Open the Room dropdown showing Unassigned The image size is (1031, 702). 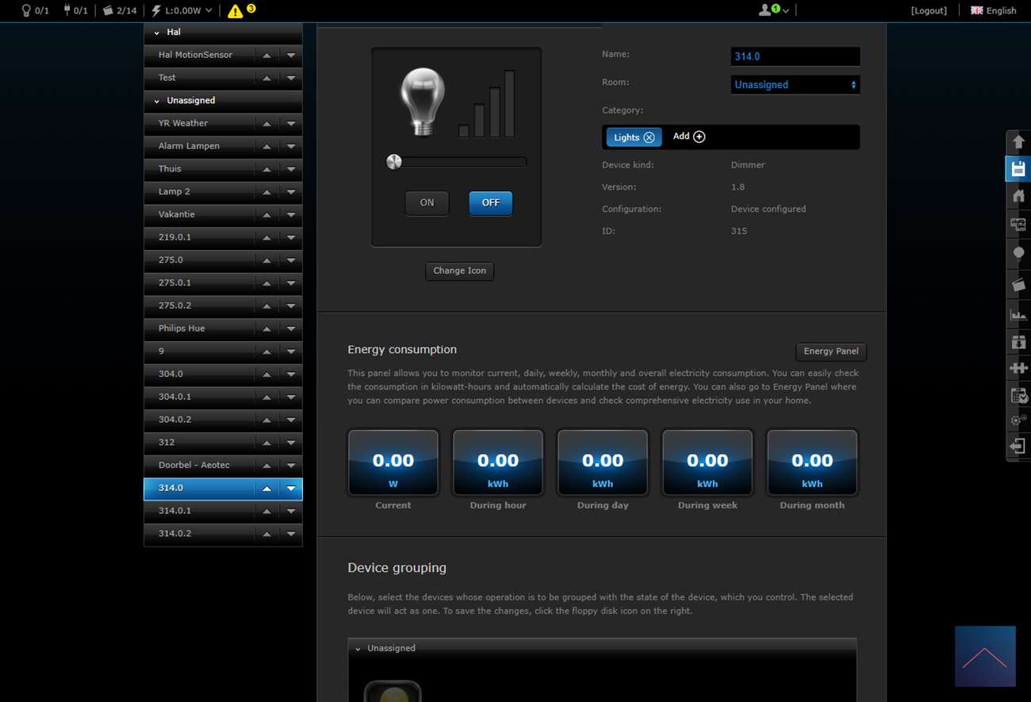[795, 85]
